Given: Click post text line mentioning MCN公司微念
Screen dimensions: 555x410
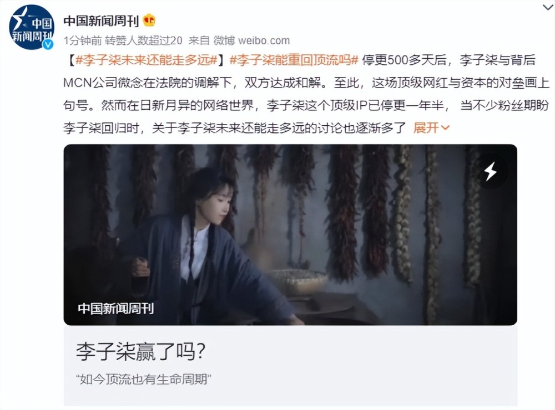Looking at the screenshot, I should (306, 83).
